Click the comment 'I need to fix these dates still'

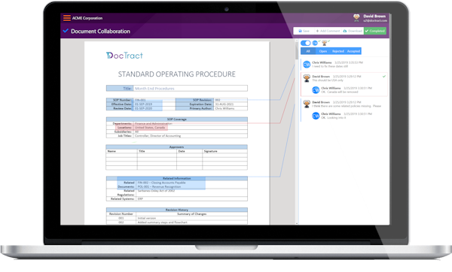(330, 66)
